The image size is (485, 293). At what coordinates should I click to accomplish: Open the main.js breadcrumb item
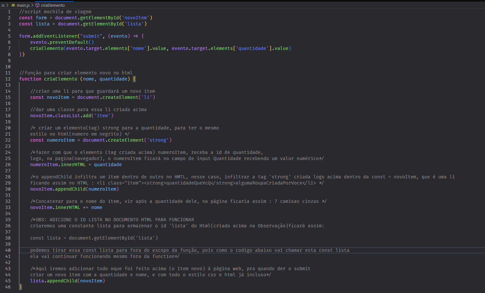click(23, 5)
